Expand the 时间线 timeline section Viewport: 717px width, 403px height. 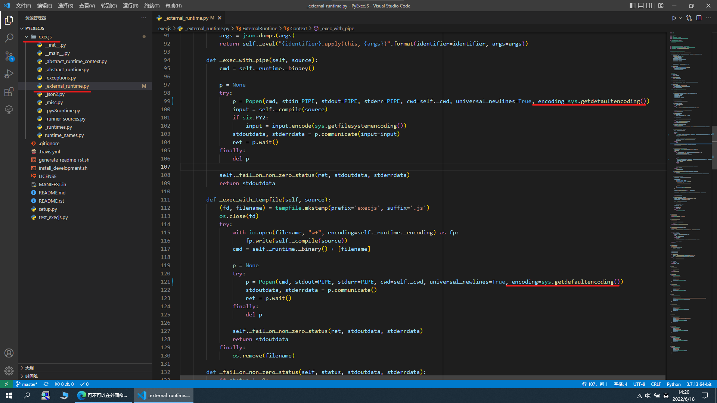pyautogui.click(x=85, y=376)
